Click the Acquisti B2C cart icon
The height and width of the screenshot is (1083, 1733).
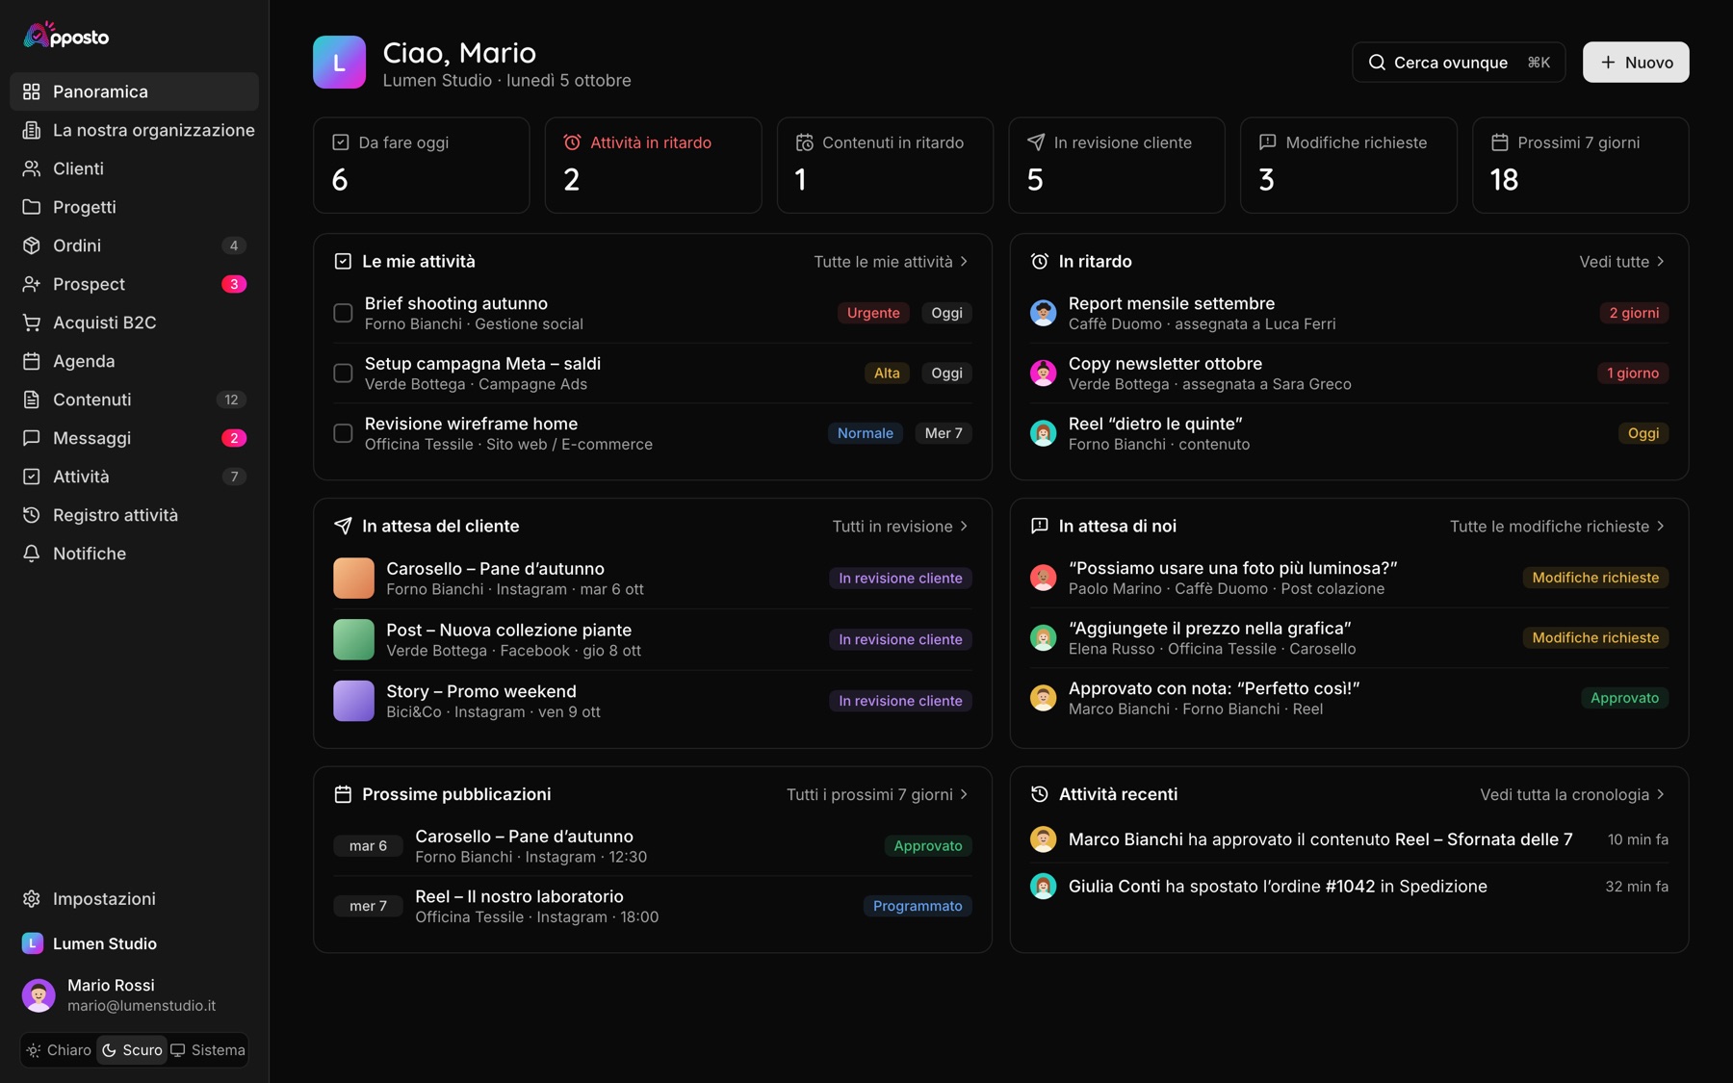click(32, 322)
